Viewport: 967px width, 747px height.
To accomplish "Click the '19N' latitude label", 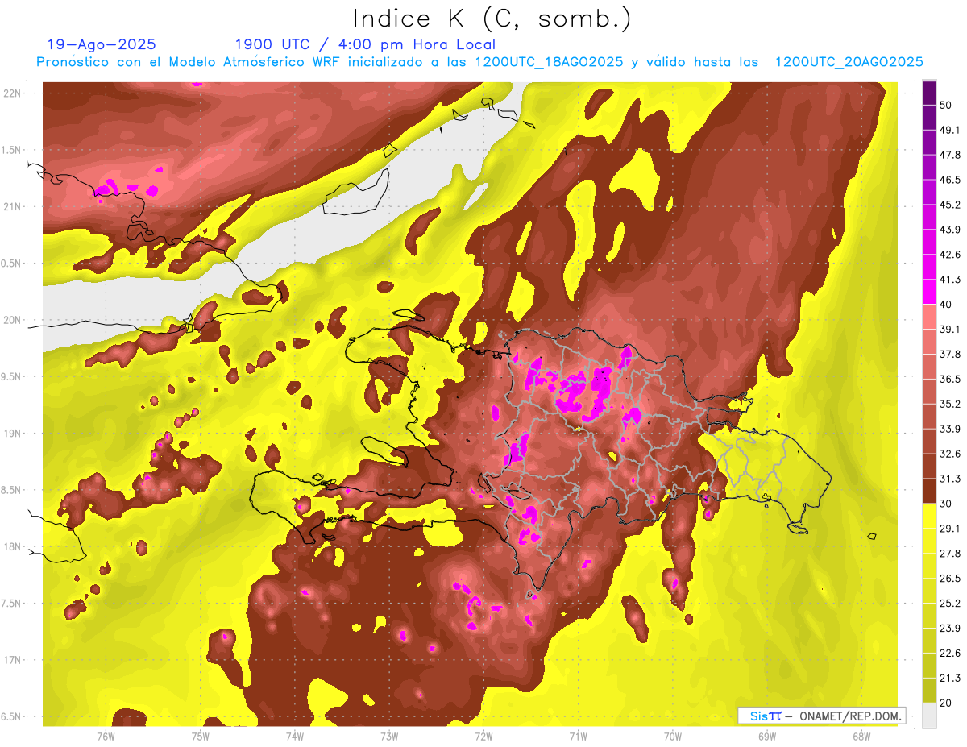I will pos(11,434).
